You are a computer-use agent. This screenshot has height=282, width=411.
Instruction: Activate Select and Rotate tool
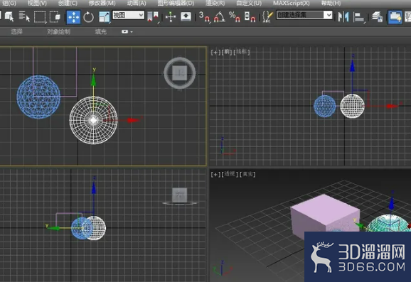pos(88,17)
